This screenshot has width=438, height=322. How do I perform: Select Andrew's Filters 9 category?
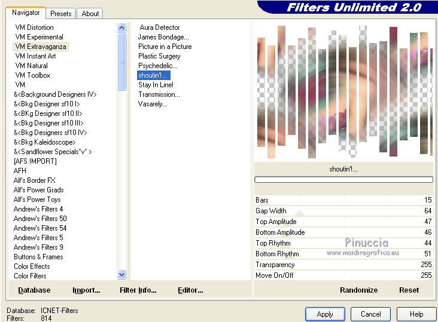pos(38,247)
